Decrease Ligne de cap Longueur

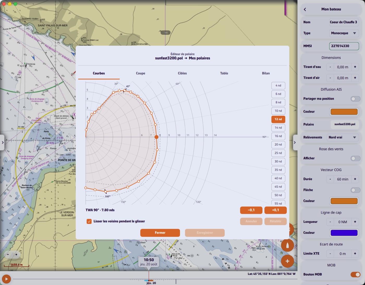tap(330, 222)
